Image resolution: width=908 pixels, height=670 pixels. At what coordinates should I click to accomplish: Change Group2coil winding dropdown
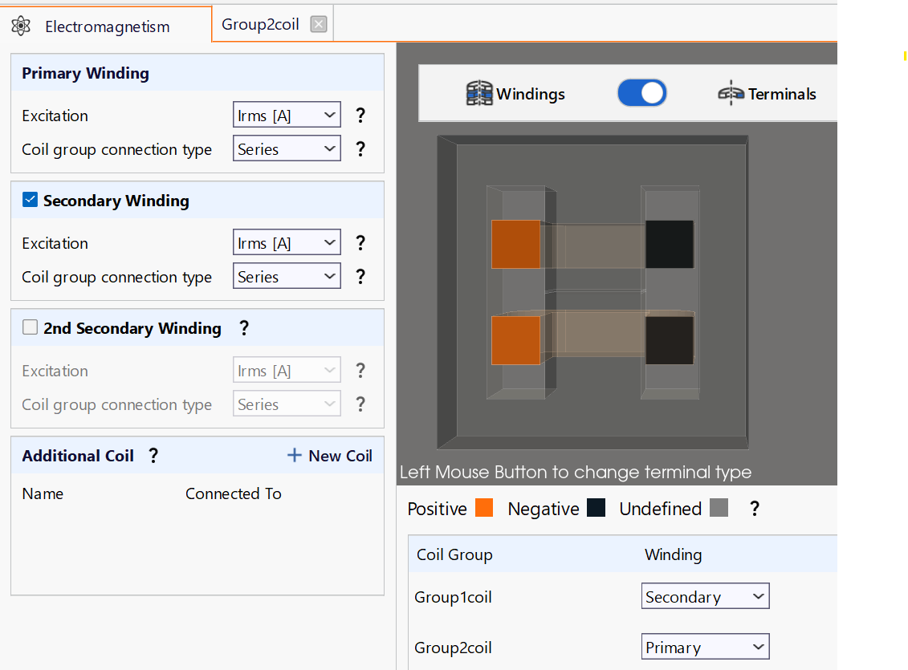point(706,648)
